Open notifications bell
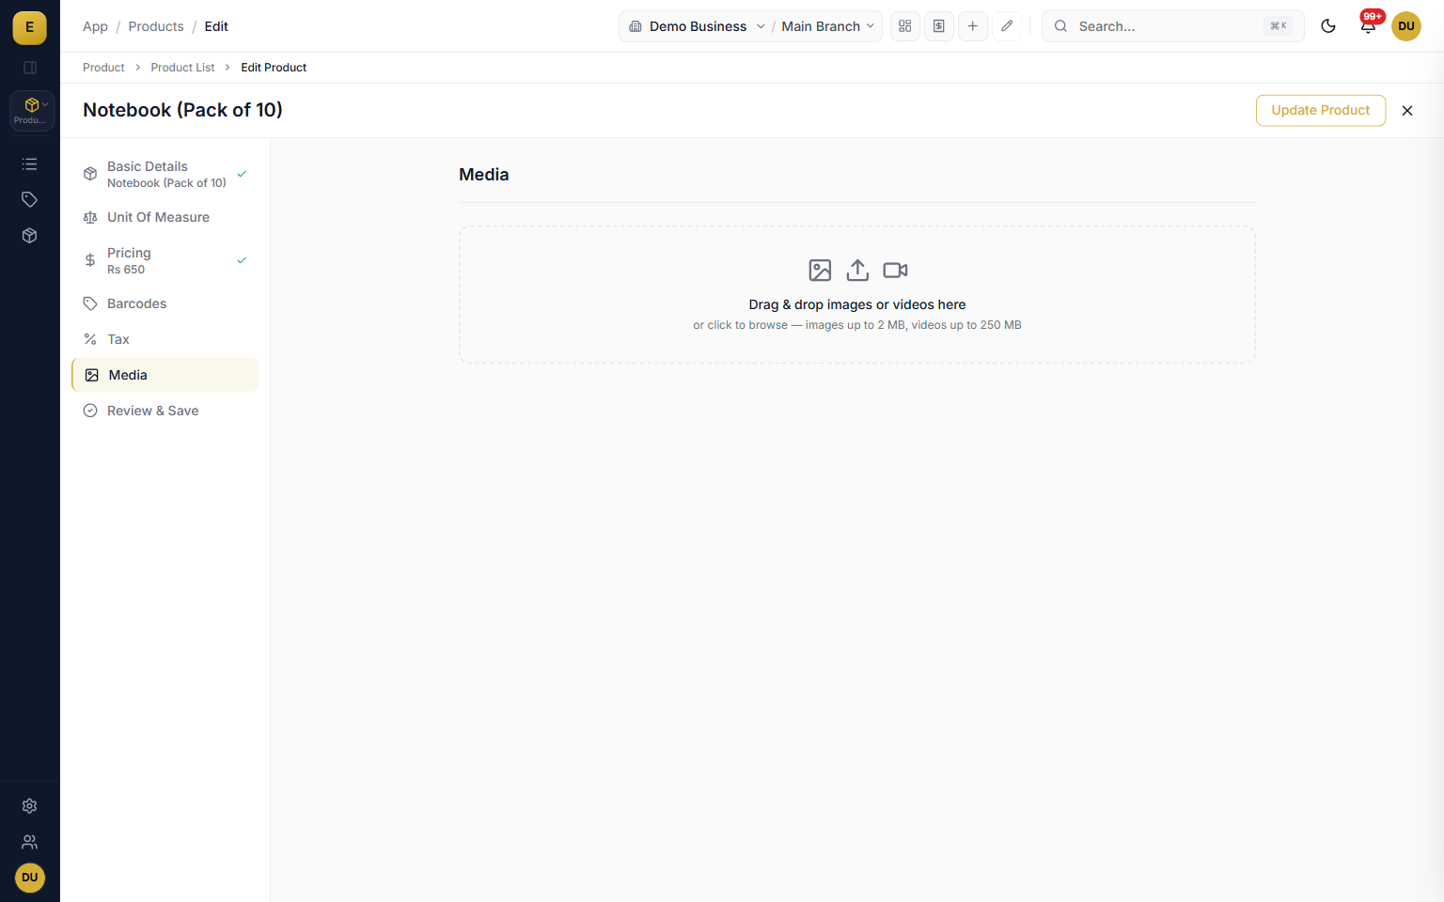1444x902 pixels. point(1368,26)
